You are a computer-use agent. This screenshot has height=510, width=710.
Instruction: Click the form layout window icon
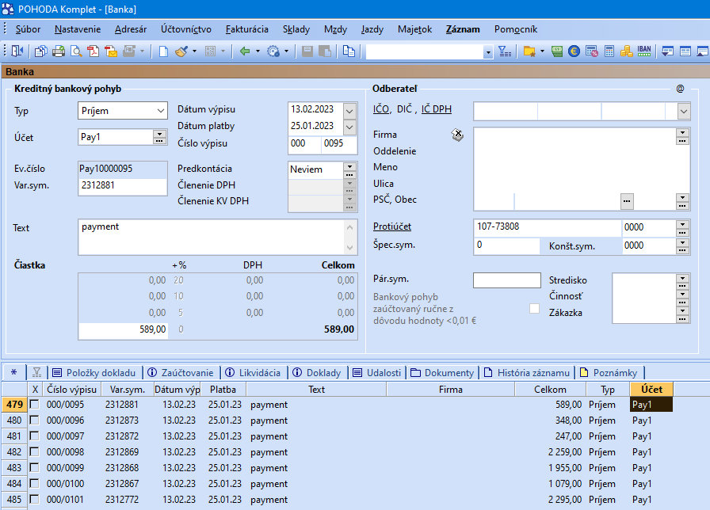pyautogui.click(x=685, y=51)
